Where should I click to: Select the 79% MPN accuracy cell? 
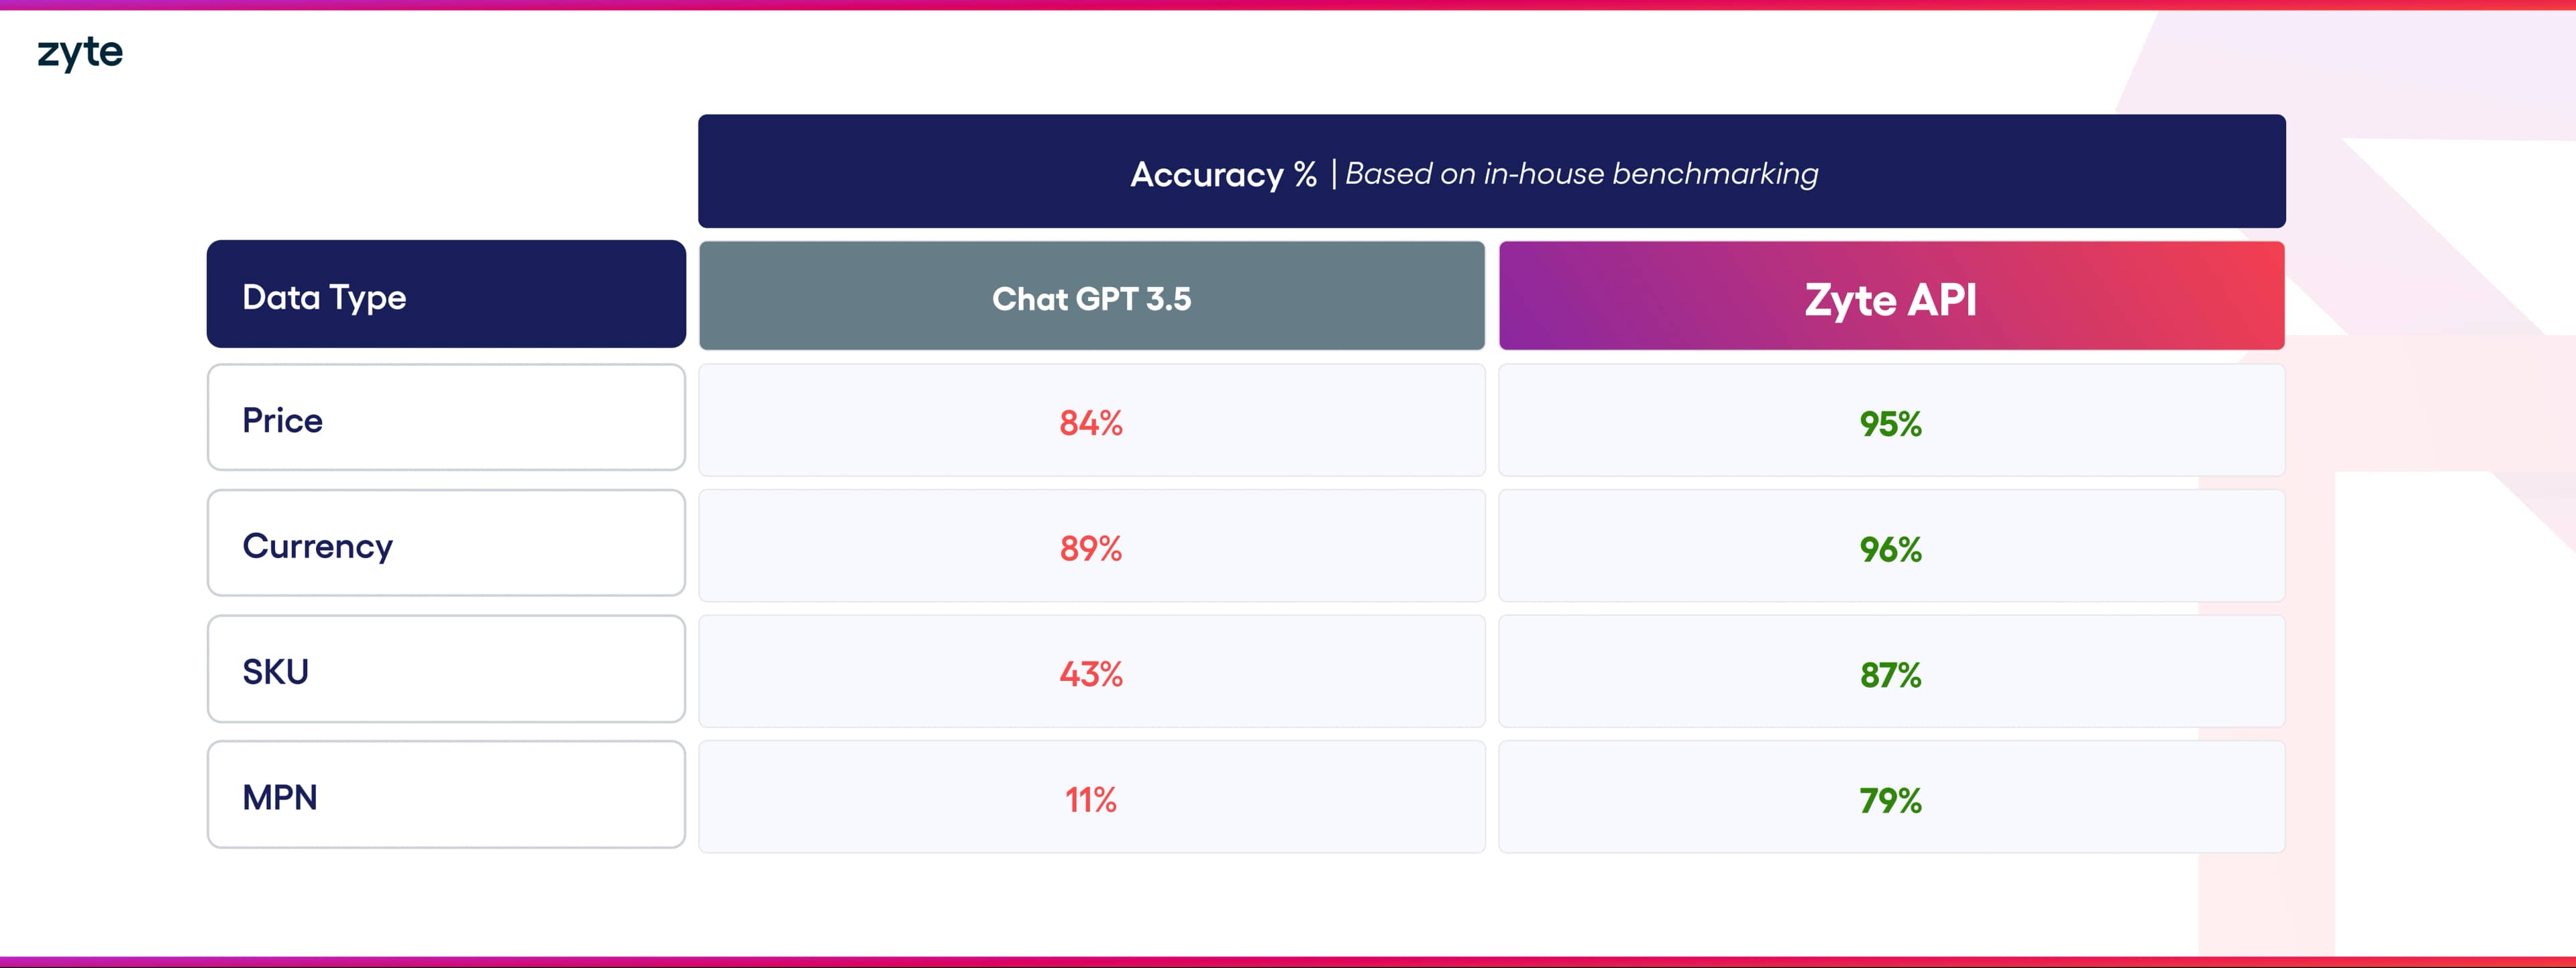[x=1890, y=799]
